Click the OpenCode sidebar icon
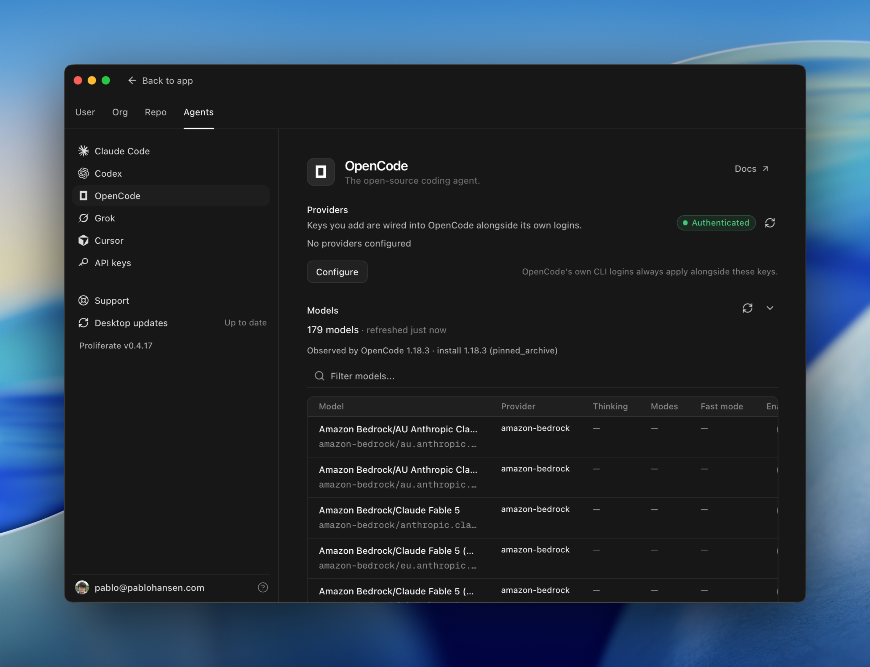Screen dimensions: 870x667 coord(83,196)
